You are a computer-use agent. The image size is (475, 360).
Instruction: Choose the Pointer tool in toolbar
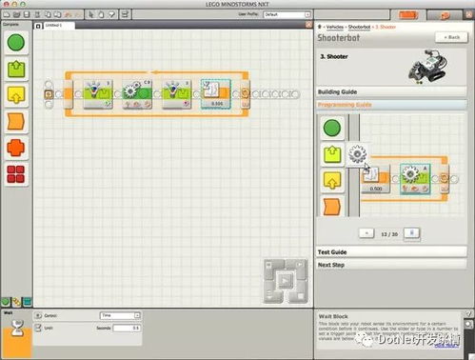point(91,14)
